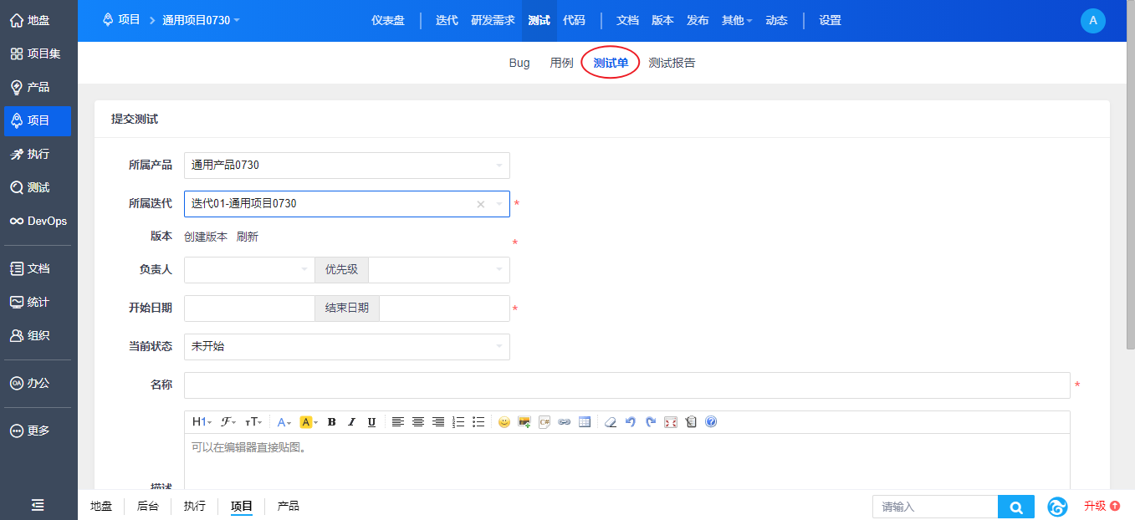Toggle italic formatting in the editor
The height and width of the screenshot is (520, 1135).
coord(352,422)
